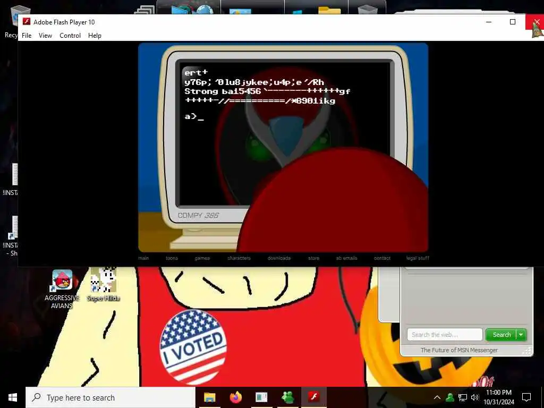Open the volume speaker tray icon
Viewport: 544px width, 408px height.
pyautogui.click(x=475, y=397)
